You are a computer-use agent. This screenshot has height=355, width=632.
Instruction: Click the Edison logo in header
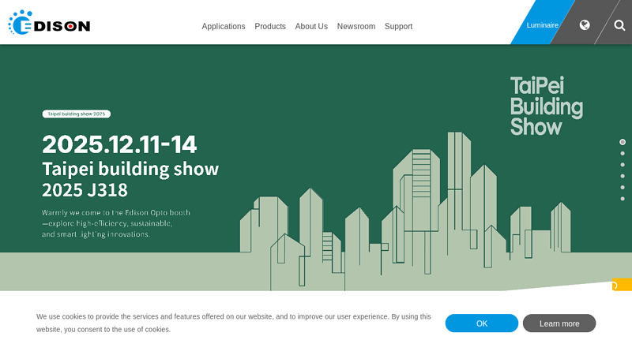point(49,23)
